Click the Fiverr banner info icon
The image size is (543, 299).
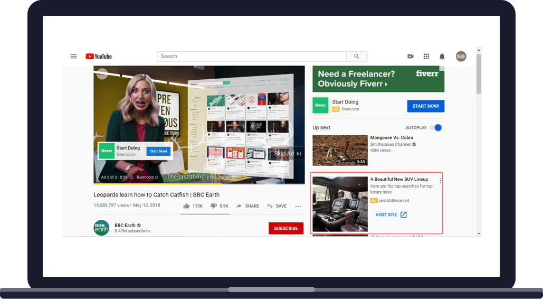click(x=442, y=68)
